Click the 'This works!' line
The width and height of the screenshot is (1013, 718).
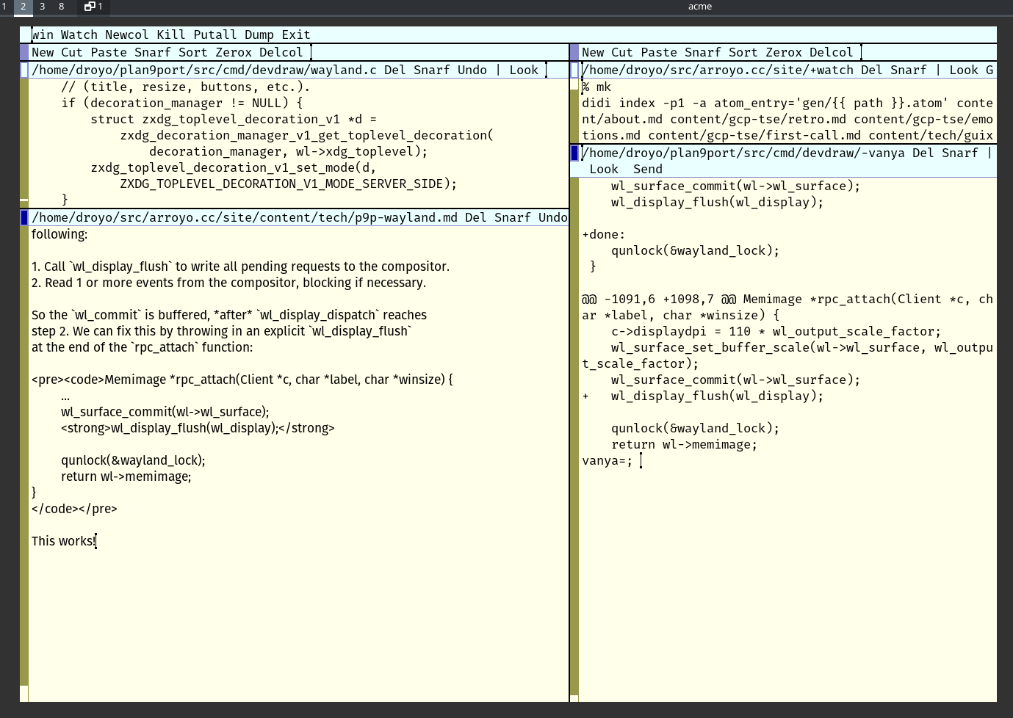[x=63, y=541]
